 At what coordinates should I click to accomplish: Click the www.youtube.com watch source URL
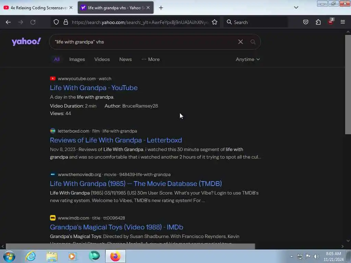pyautogui.click(x=85, y=78)
